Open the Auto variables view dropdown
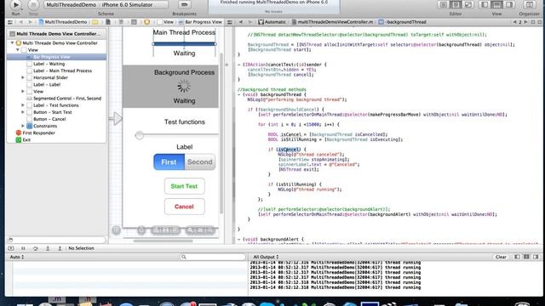 pos(17,257)
